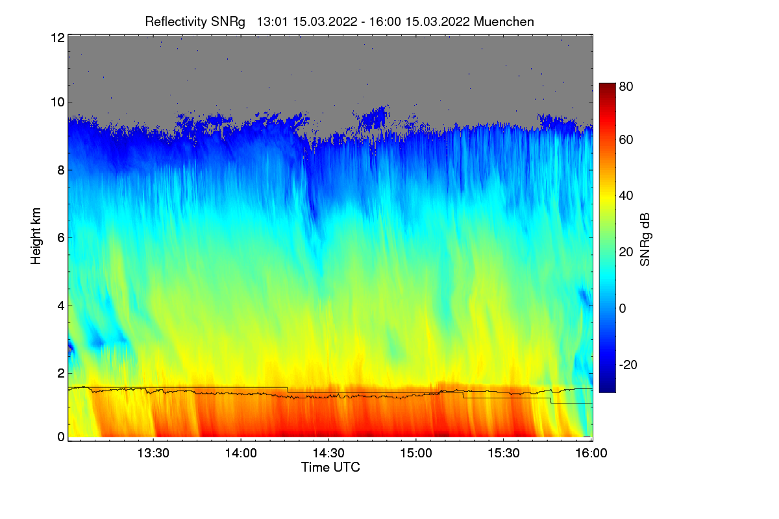Click the colorbar value -20
Screen dimensions: 779x519
tap(628, 365)
